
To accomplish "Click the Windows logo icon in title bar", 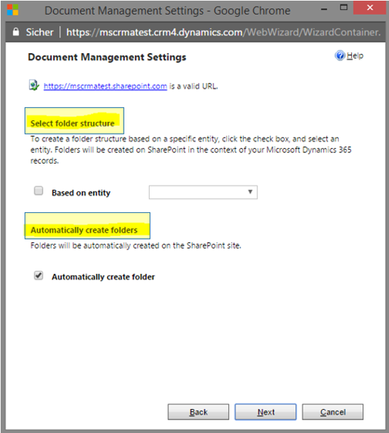I will (x=13, y=10).
